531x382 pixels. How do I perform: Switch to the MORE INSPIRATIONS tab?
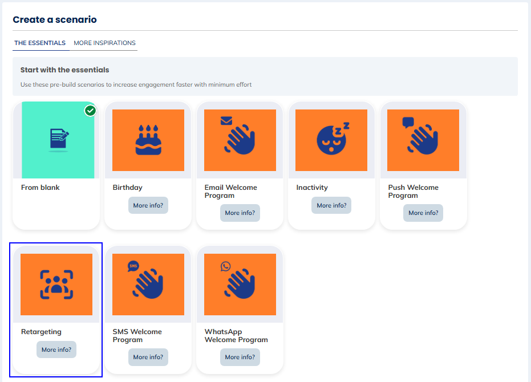tap(104, 43)
